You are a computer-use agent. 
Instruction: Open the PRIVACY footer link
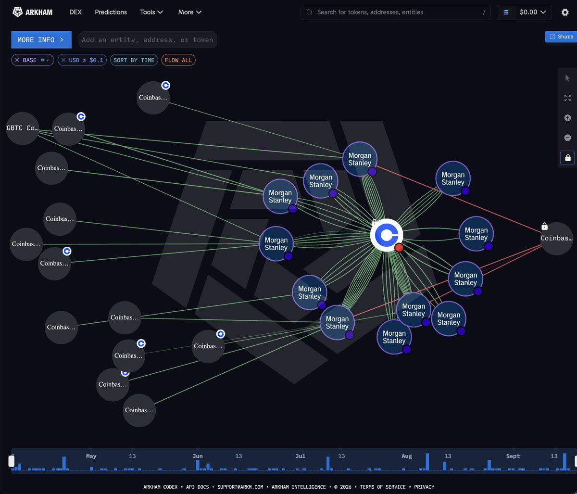click(424, 487)
